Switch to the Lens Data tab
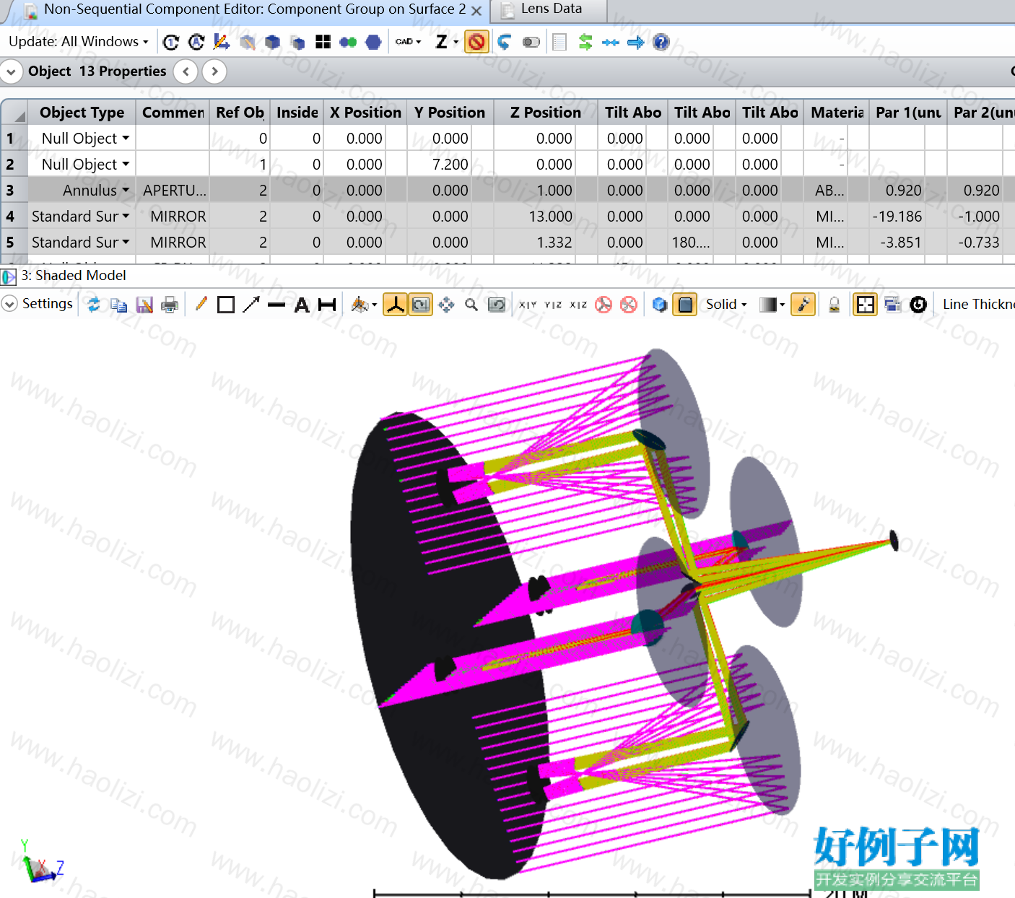 click(x=551, y=9)
